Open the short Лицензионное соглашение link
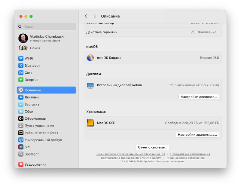The height and width of the screenshot is (187, 241). tap(186, 158)
